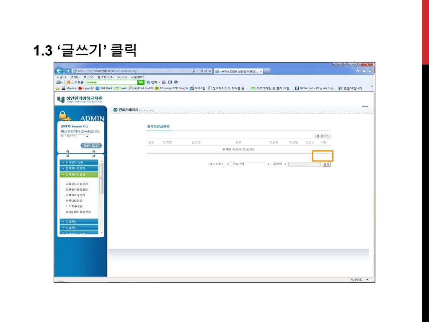This screenshot has height=322, width=429.
Task: Open the 100% zoom level dropdown
Action: [367, 280]
